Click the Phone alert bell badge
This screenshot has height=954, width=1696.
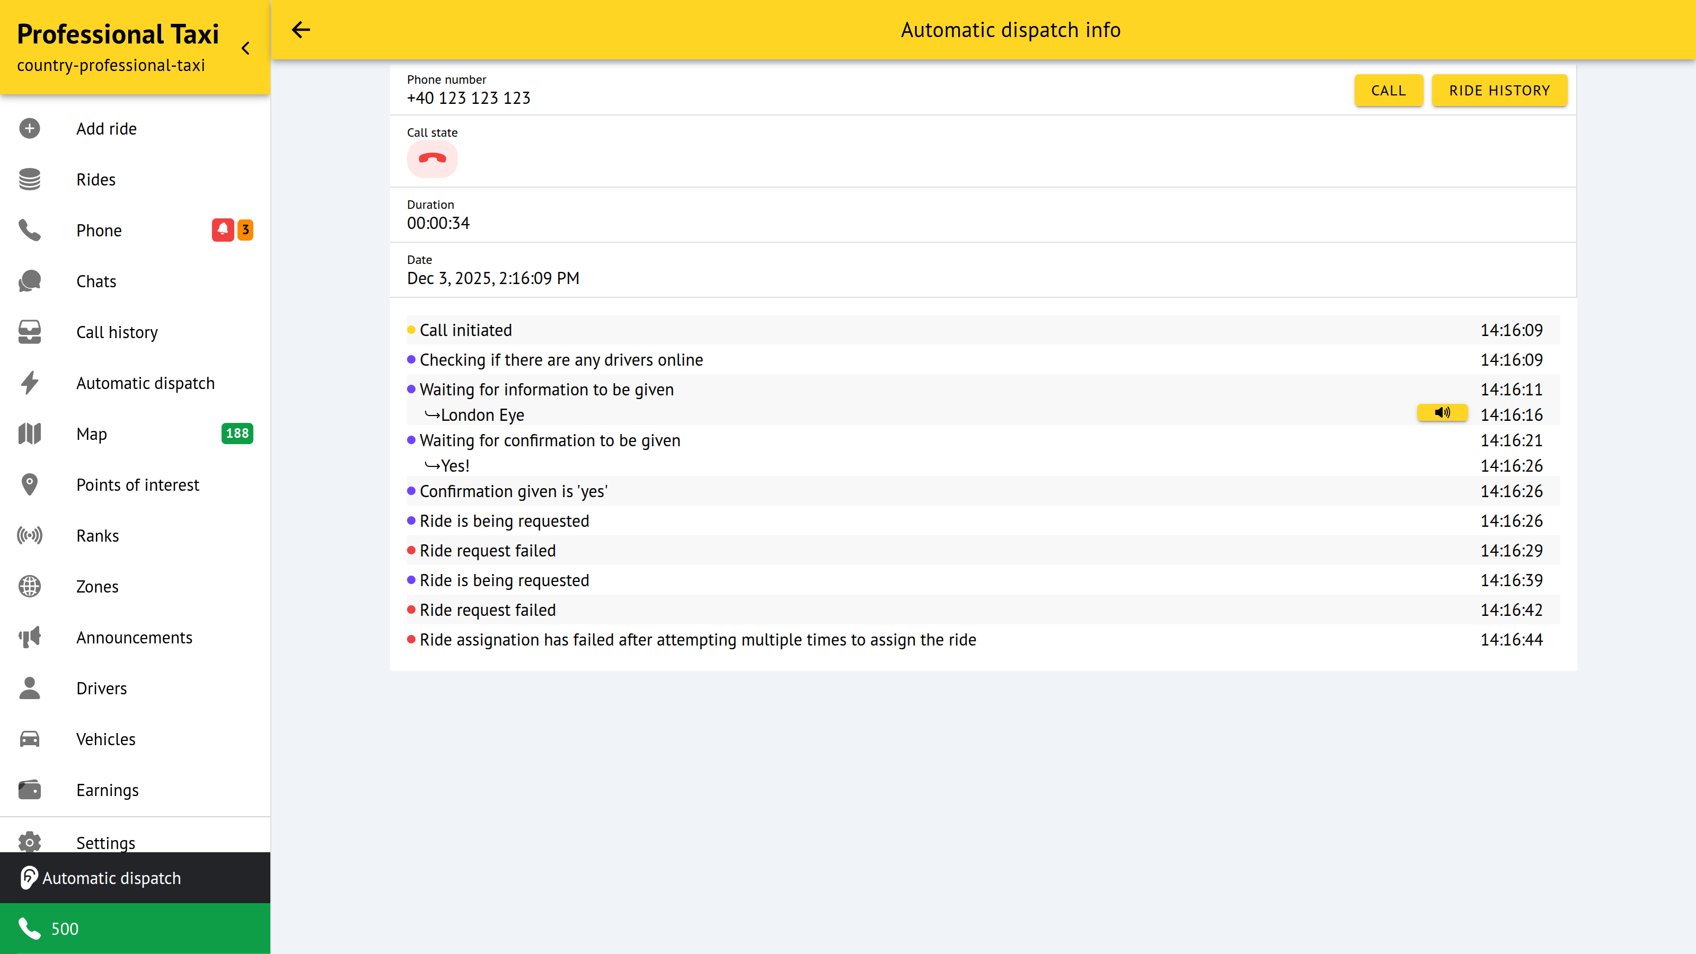pyautogui.click(x=223, y=230)
